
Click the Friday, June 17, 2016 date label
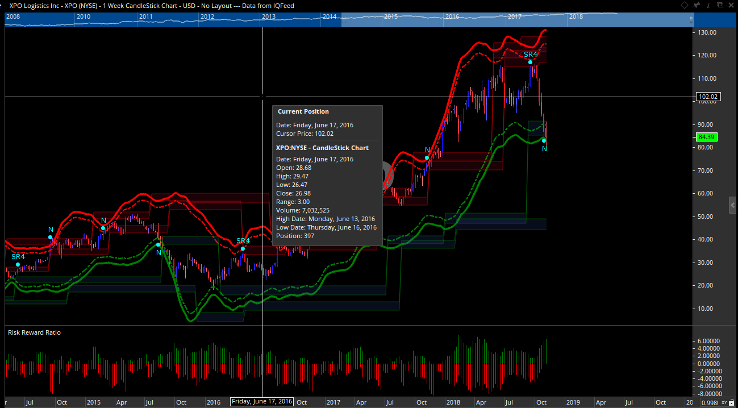pos(262,401)
